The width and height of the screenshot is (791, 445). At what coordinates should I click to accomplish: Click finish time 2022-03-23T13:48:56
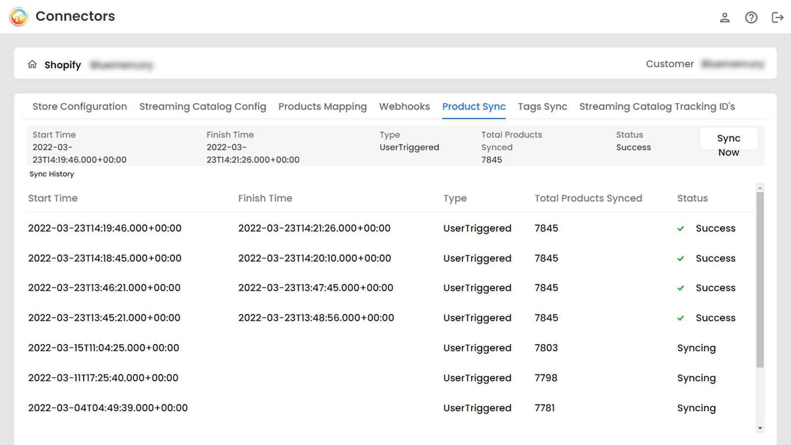(316, 318)
